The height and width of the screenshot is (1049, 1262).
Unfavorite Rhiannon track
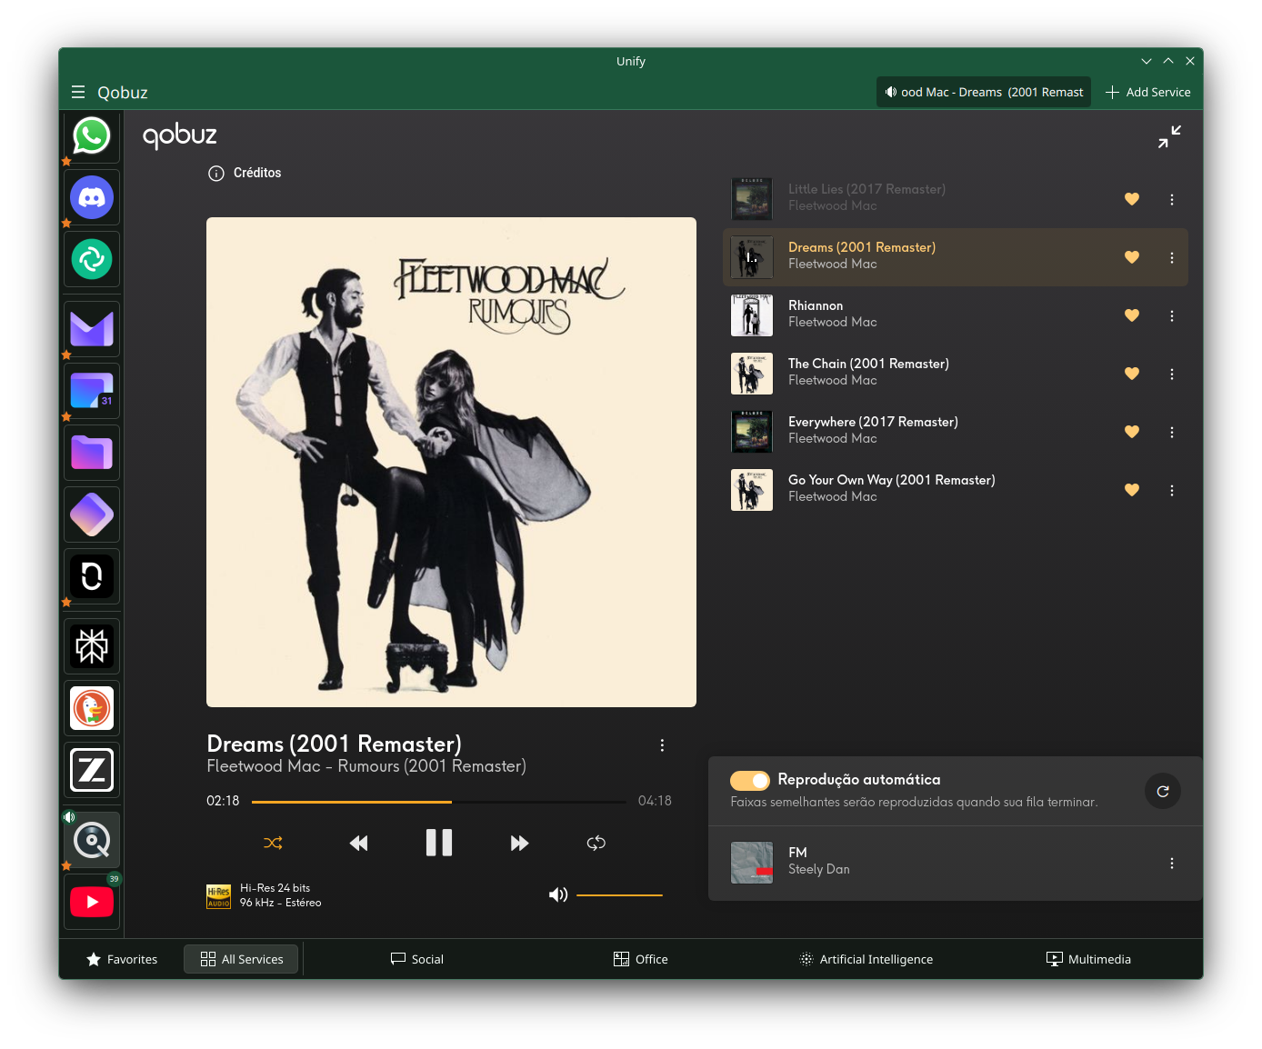[1132, 315]
